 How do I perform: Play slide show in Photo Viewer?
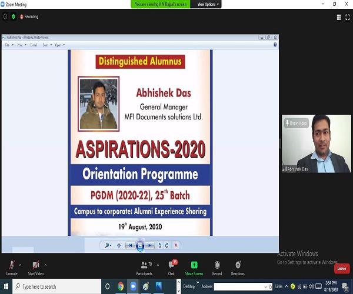[x=140, y=245]
